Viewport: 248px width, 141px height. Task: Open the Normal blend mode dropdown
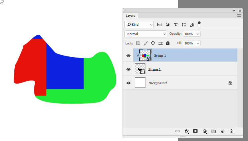146,34
